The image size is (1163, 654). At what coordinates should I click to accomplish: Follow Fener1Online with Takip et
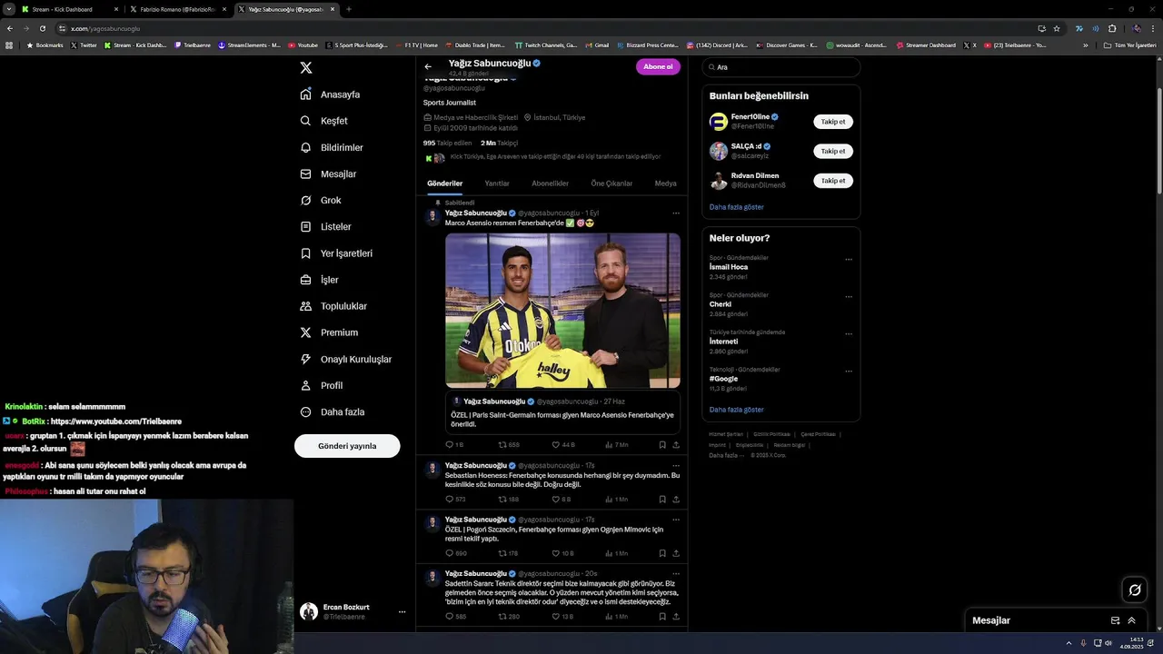click(x=833, y=122)
